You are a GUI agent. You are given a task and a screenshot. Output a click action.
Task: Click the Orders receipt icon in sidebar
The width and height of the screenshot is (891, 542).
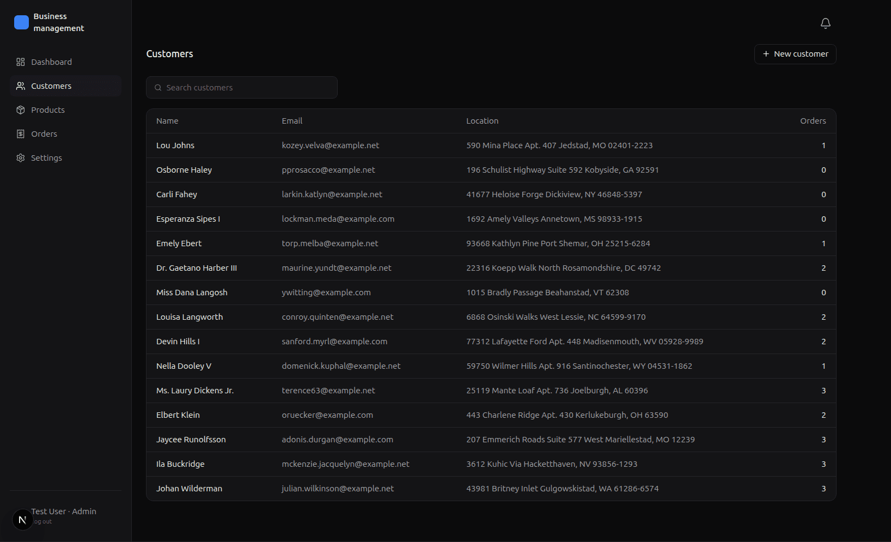click(x=21, y=134)
